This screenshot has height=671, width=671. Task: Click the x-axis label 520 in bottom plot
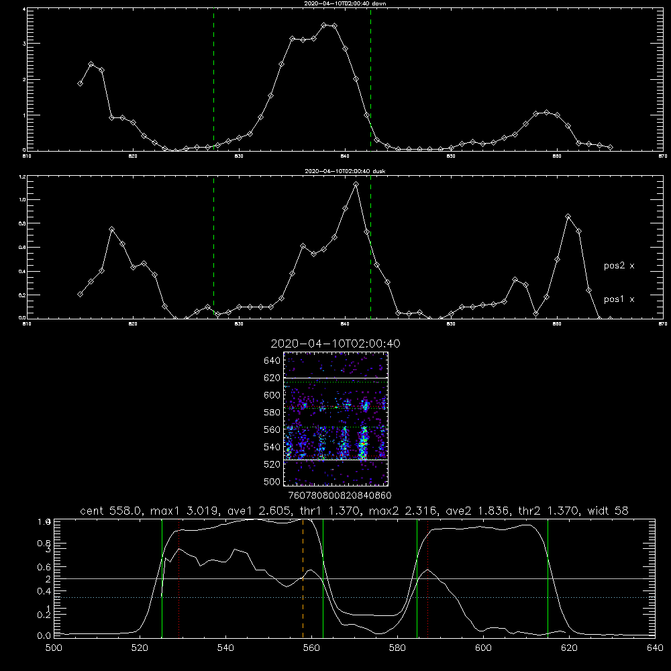point(140,648)
